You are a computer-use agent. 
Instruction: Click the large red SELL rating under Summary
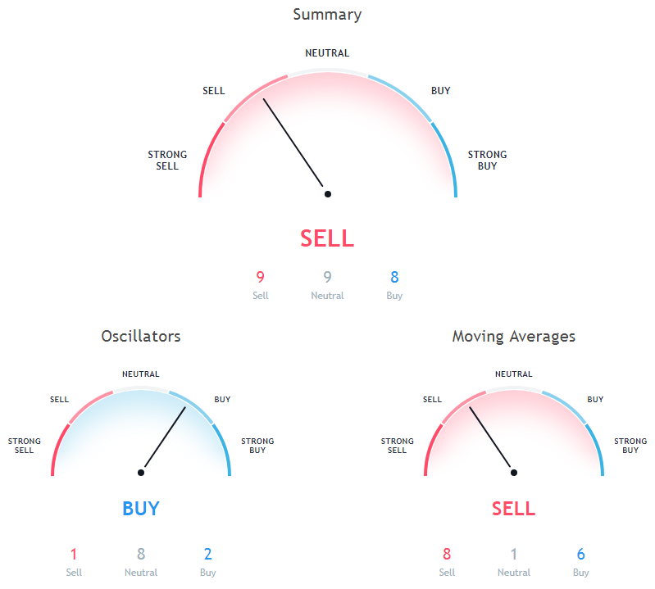327,238
